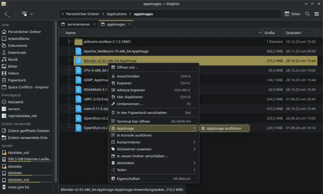Select the LBRY AppImage file icon
The width and height of the screenshot is (323, 194).
pos(78,99)
